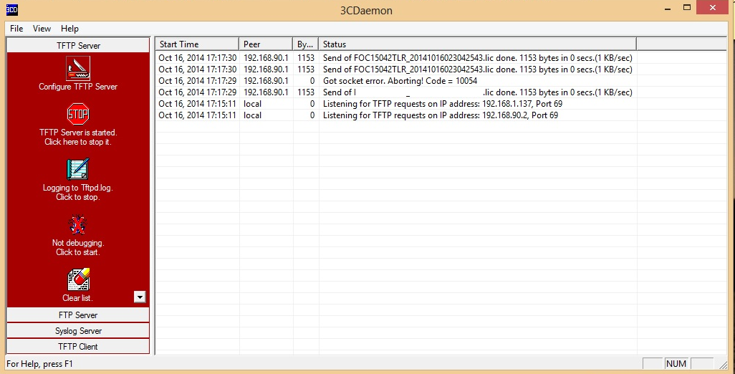Select the TFTP Server panel header

78,45
